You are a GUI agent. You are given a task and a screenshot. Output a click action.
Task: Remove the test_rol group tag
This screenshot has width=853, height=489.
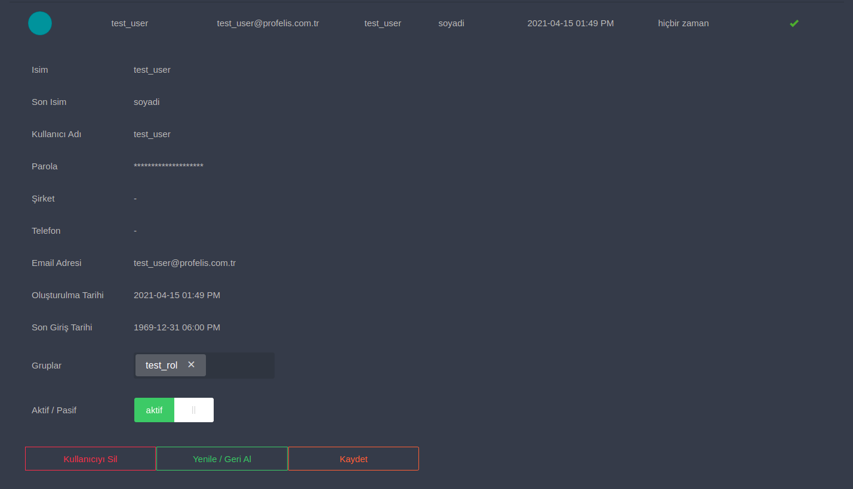(191, 364)
